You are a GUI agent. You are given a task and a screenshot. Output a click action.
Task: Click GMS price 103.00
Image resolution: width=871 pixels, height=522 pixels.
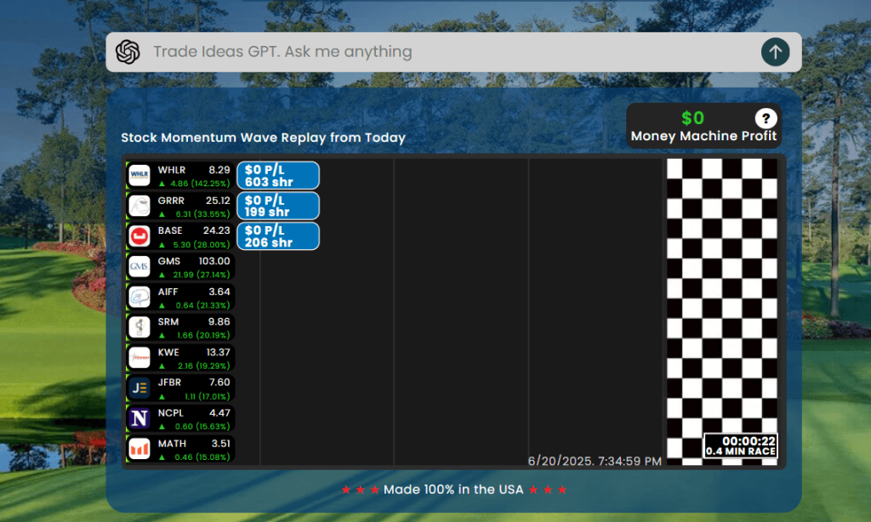pyautogui.click(x=214, y=261)
